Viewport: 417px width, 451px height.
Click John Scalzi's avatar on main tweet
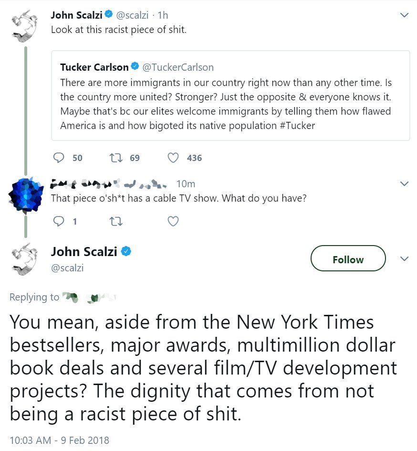click(24, 259)
